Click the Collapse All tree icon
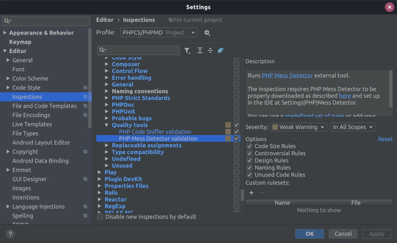 (x=210, y=50)
